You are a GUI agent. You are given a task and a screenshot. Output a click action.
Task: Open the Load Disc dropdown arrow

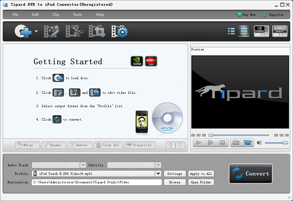tap(36, 31)
